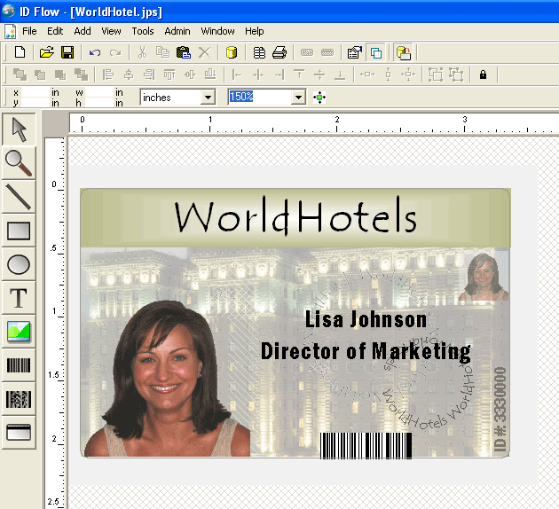Viewport: 559px width, 509px height.
Task: Click the zoom-to-fit arrows icon
Action: tap(319, 98)
